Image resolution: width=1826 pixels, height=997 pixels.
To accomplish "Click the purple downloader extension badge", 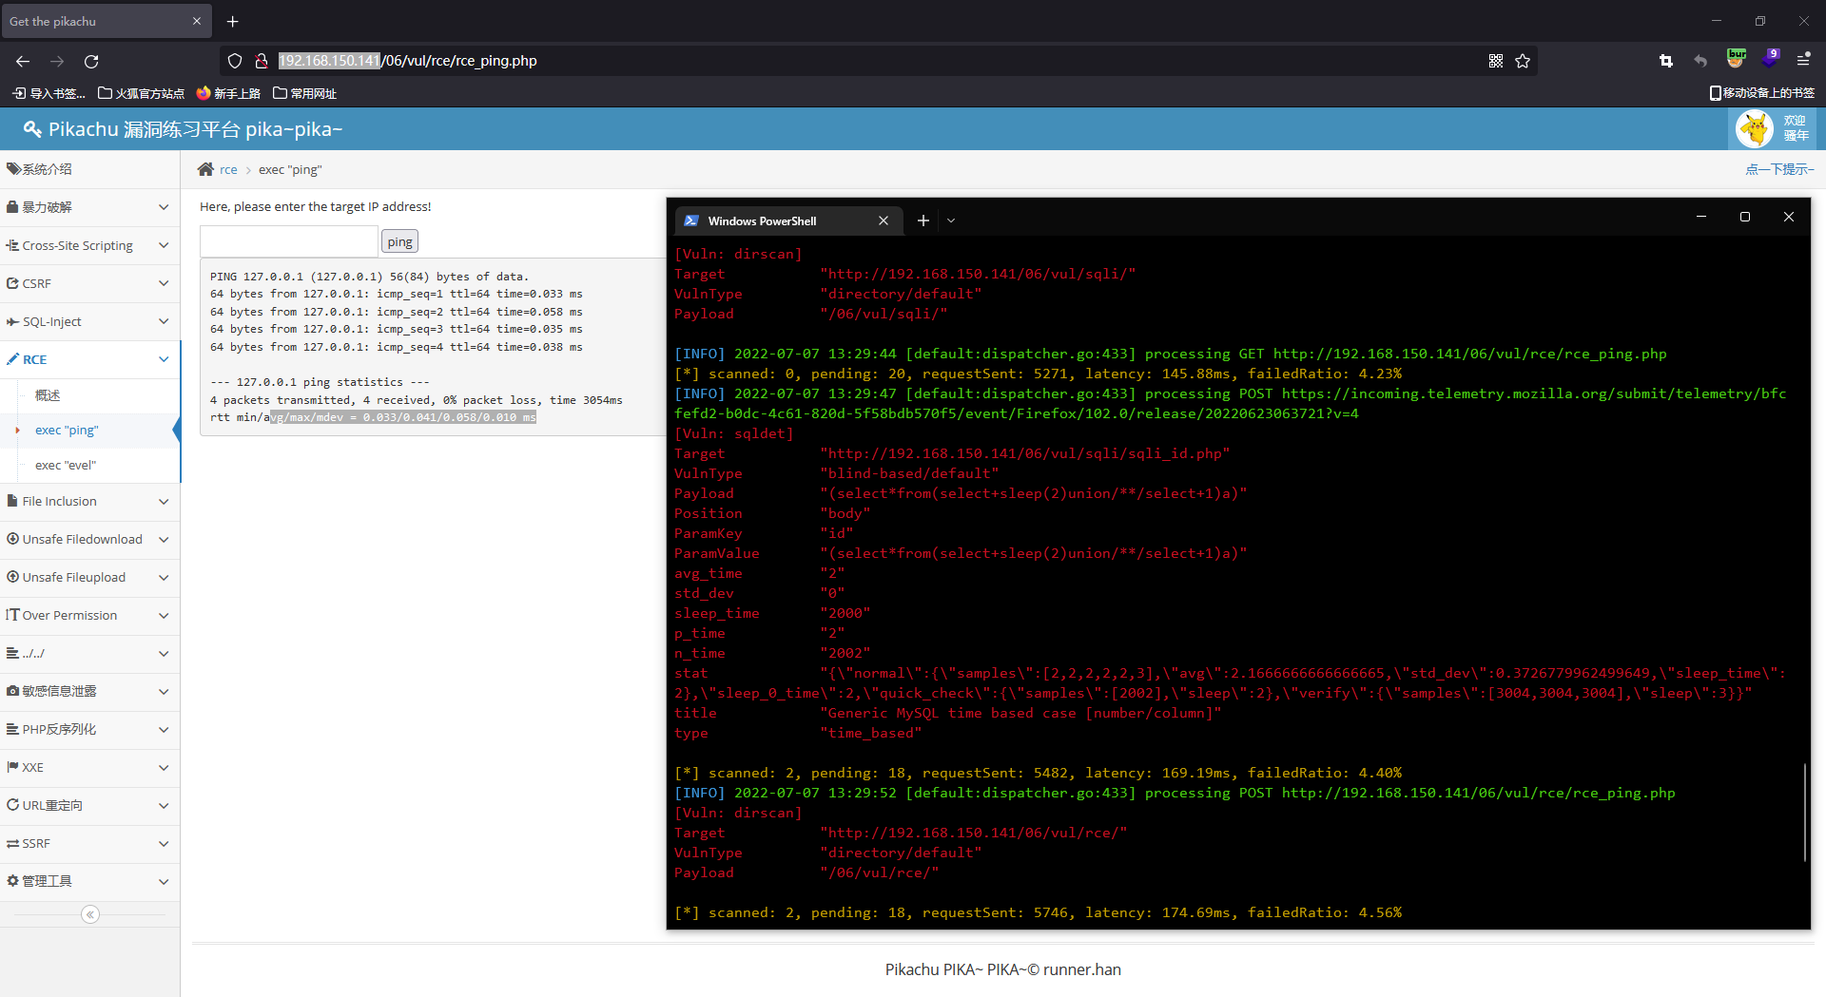I will [x=1771, y=58].
